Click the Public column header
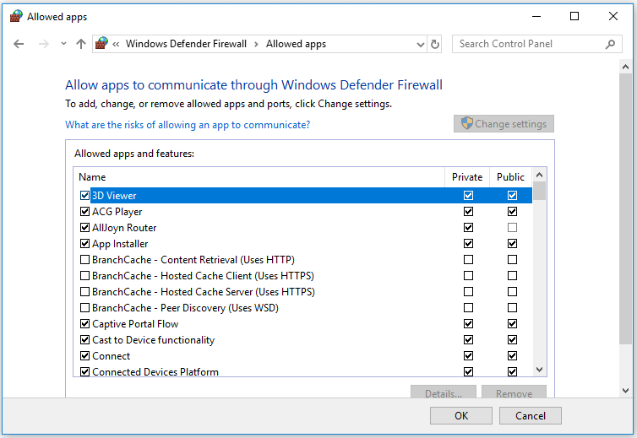 click(510, 177)
